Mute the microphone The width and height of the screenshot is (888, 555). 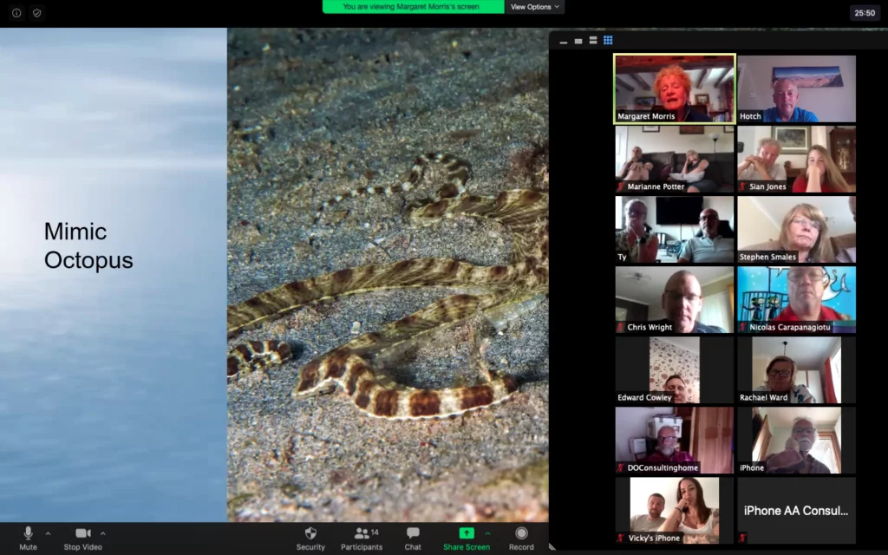pyautogui.click(x=28, y=539)
